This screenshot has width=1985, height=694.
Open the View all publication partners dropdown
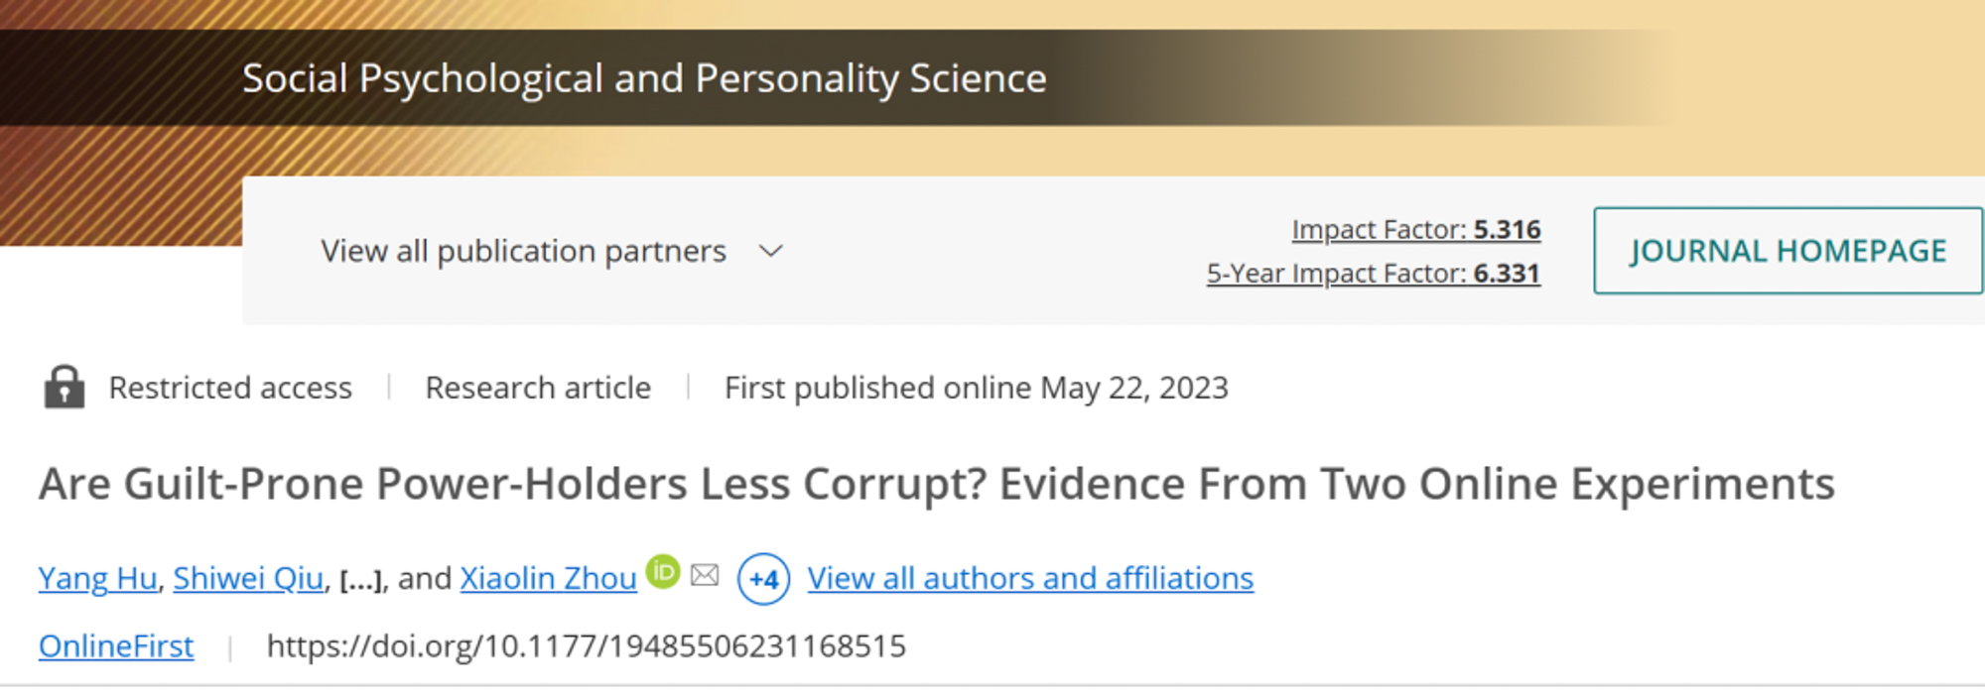tap(523, 252)
